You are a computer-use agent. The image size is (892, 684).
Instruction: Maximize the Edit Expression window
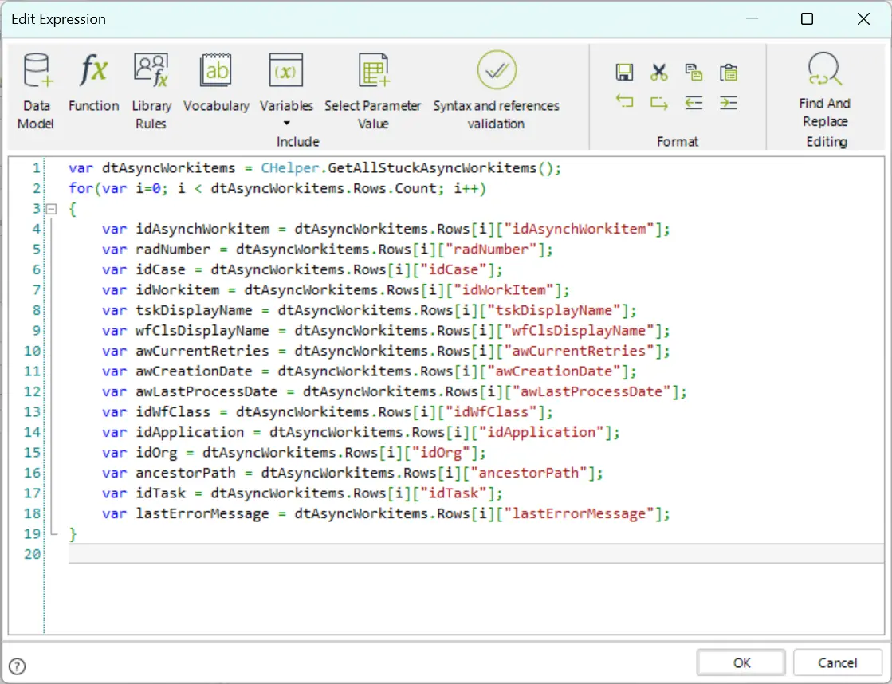pos(807,19)
